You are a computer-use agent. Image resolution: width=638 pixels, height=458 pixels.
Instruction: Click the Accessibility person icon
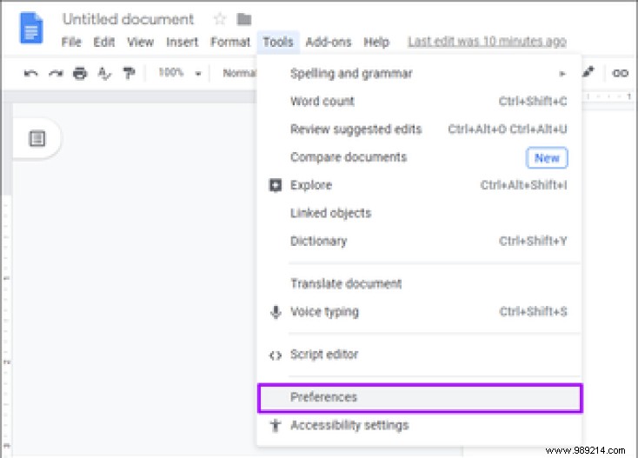tap(276, 426)
